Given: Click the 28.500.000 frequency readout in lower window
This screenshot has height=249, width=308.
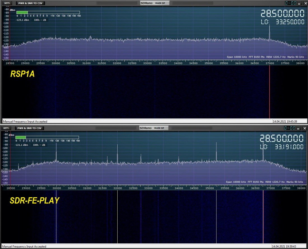Looking at the screenshot, I should coord(282,138).
